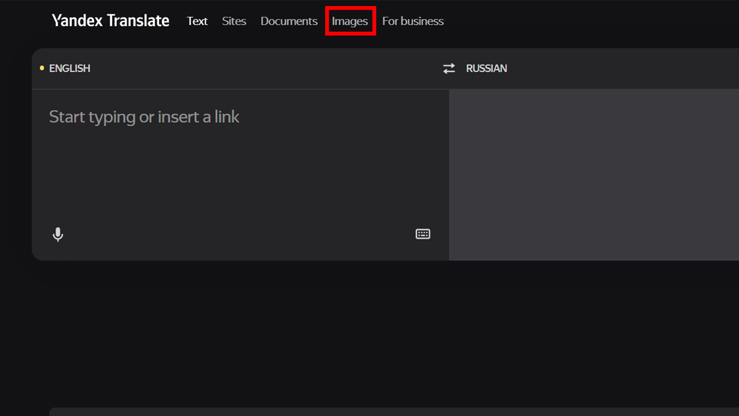
Task: Select the Text translation tab
Action: (197, 21)
